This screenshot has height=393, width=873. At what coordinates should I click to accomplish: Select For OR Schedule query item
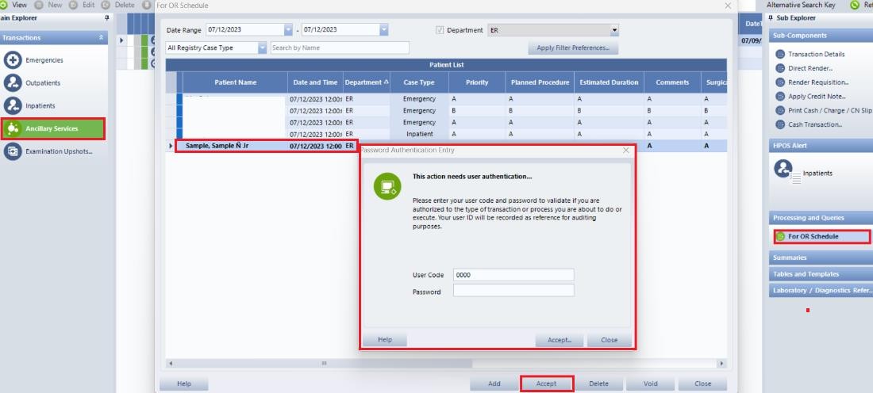pyautogui.click(x=813, y=236)
